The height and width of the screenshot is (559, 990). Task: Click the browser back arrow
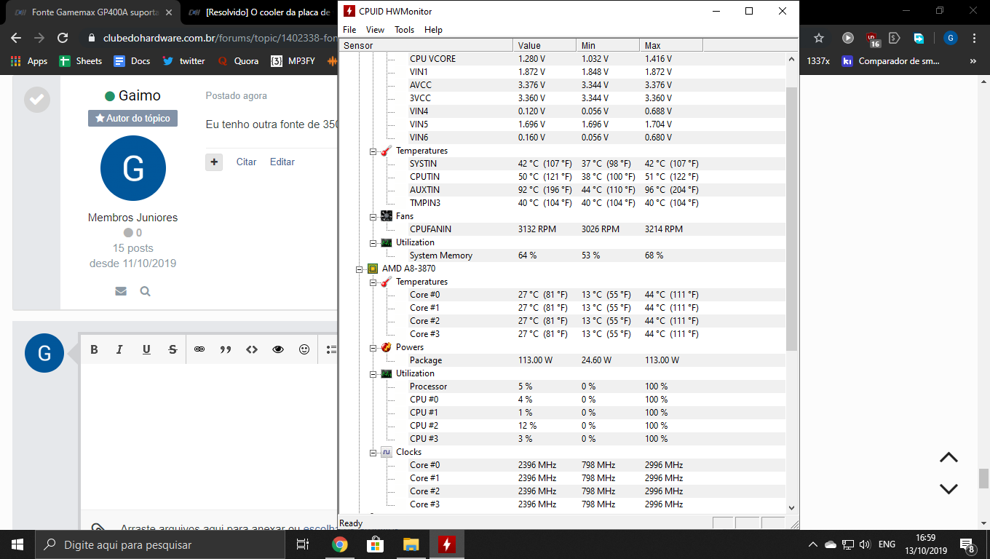click(x=16, y=38)
